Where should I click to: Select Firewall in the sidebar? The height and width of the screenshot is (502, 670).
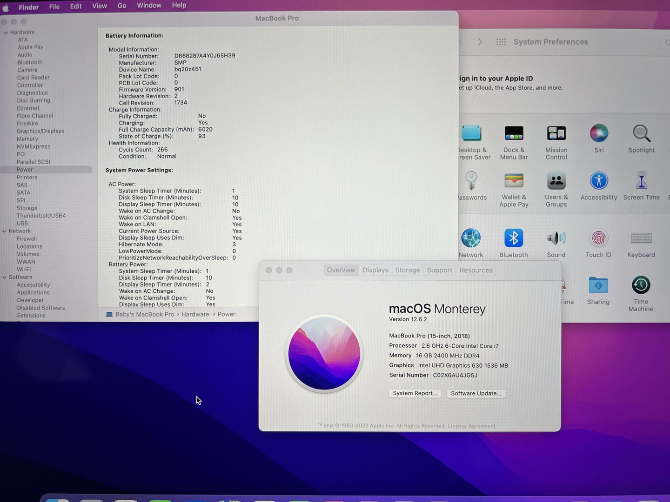tap(27, 239)
